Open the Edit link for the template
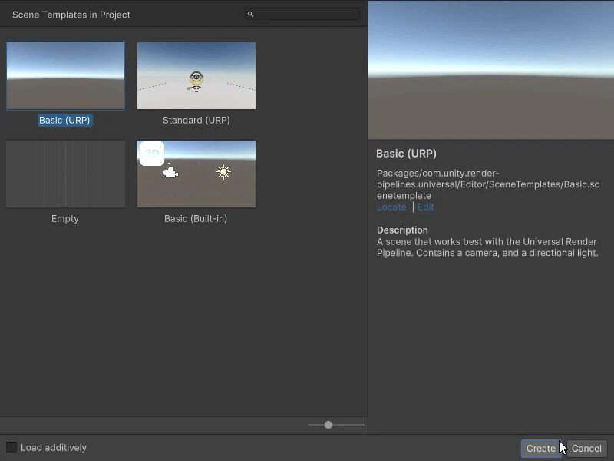 426,207
